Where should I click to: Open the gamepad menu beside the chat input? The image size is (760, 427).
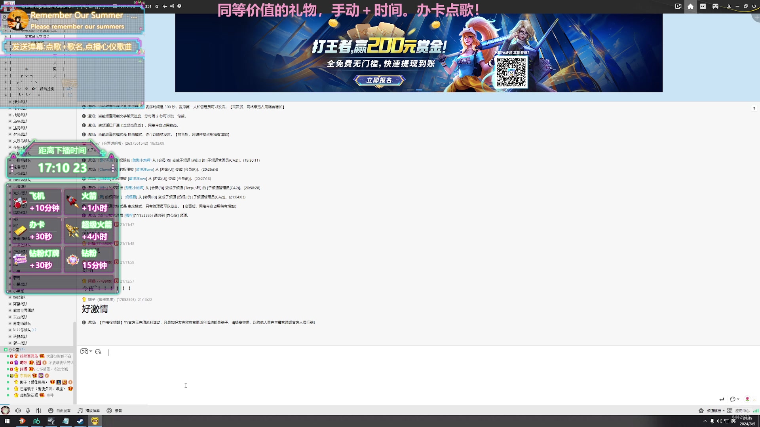(86, 351)
